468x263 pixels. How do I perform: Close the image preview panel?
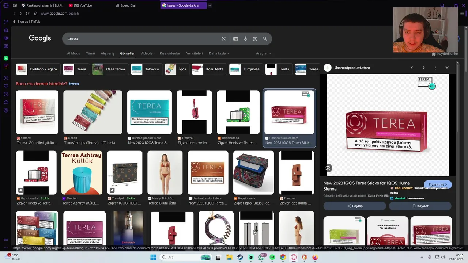(447, 68)
